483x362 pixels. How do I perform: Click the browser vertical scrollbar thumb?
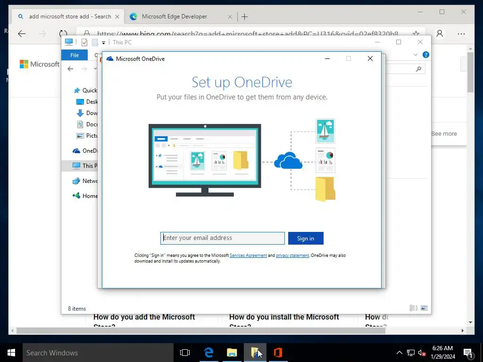470,72
